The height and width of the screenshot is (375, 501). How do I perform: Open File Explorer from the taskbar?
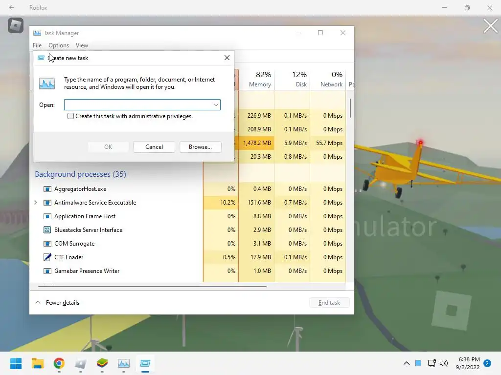(37, 363)
